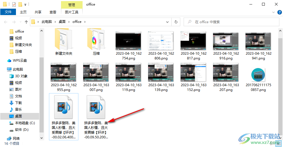The image size is (283, 147).
Task: Expand the chevron after office breadcrumb
Action: [85, 22]
